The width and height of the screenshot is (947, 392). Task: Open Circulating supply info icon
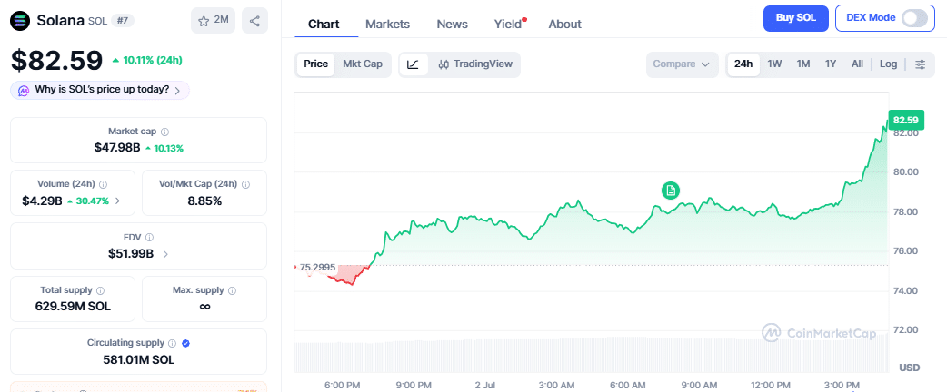[172, 343]
